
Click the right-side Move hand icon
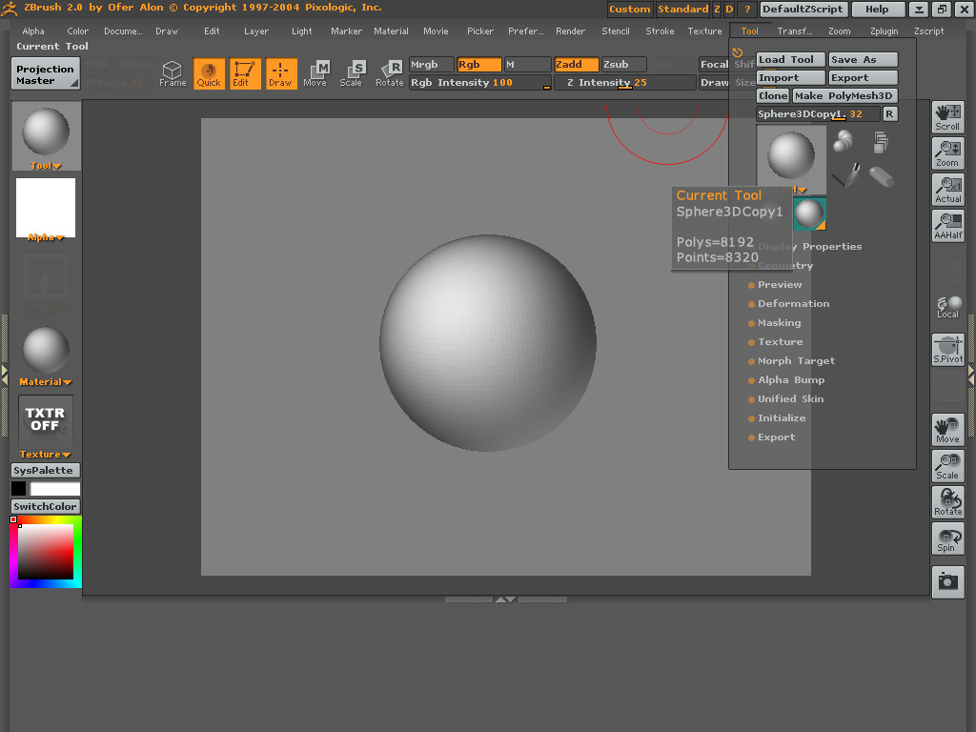coord(948,430)
